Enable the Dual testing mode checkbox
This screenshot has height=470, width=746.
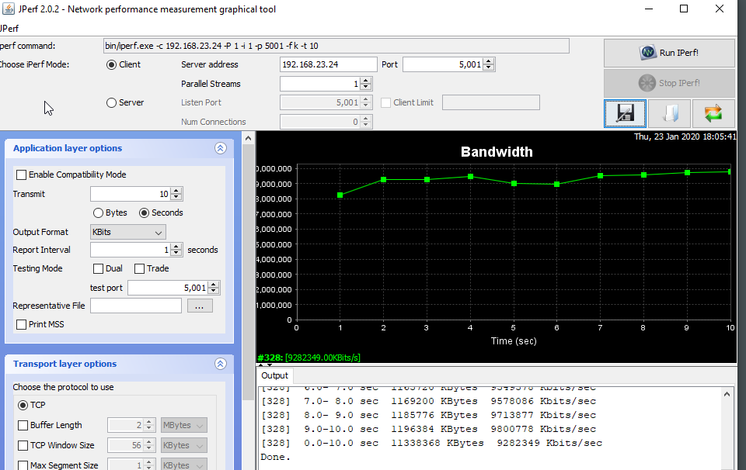tap(99, 268)
